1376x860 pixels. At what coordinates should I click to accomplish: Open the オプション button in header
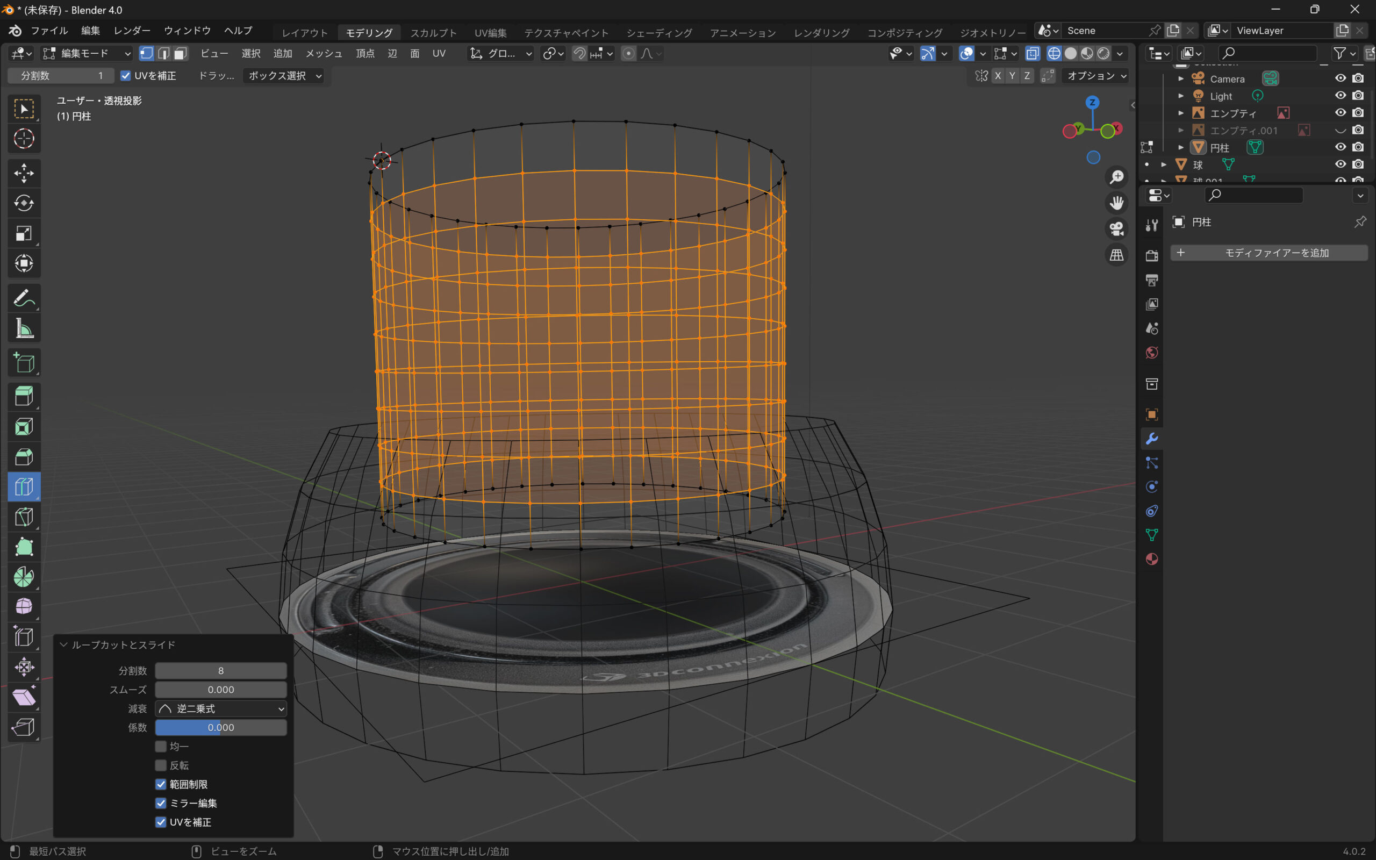[1095, 76]
